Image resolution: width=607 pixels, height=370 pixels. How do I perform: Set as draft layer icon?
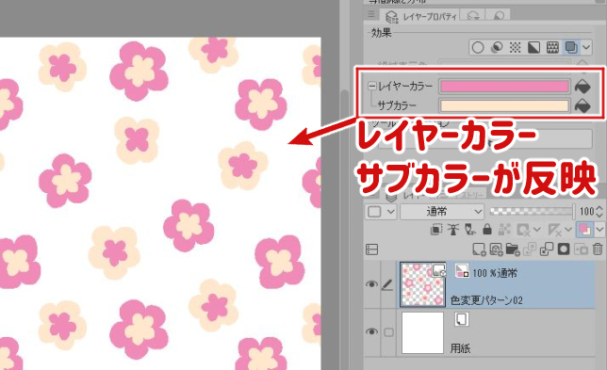(x=469, y=230)
